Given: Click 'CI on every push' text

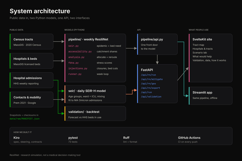Looking at the screenshot, I should point(188,142).
